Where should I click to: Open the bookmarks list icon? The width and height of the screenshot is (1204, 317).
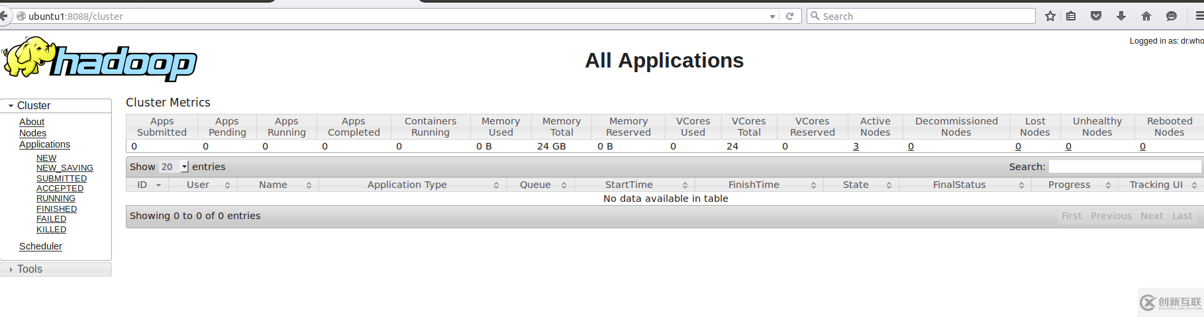click(1071, 17)
